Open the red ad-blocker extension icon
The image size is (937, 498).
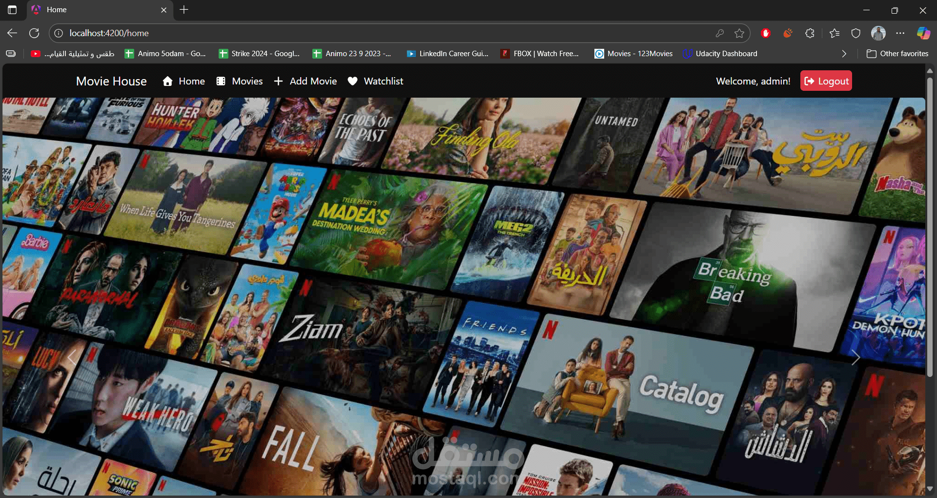(x=766, y=33)
